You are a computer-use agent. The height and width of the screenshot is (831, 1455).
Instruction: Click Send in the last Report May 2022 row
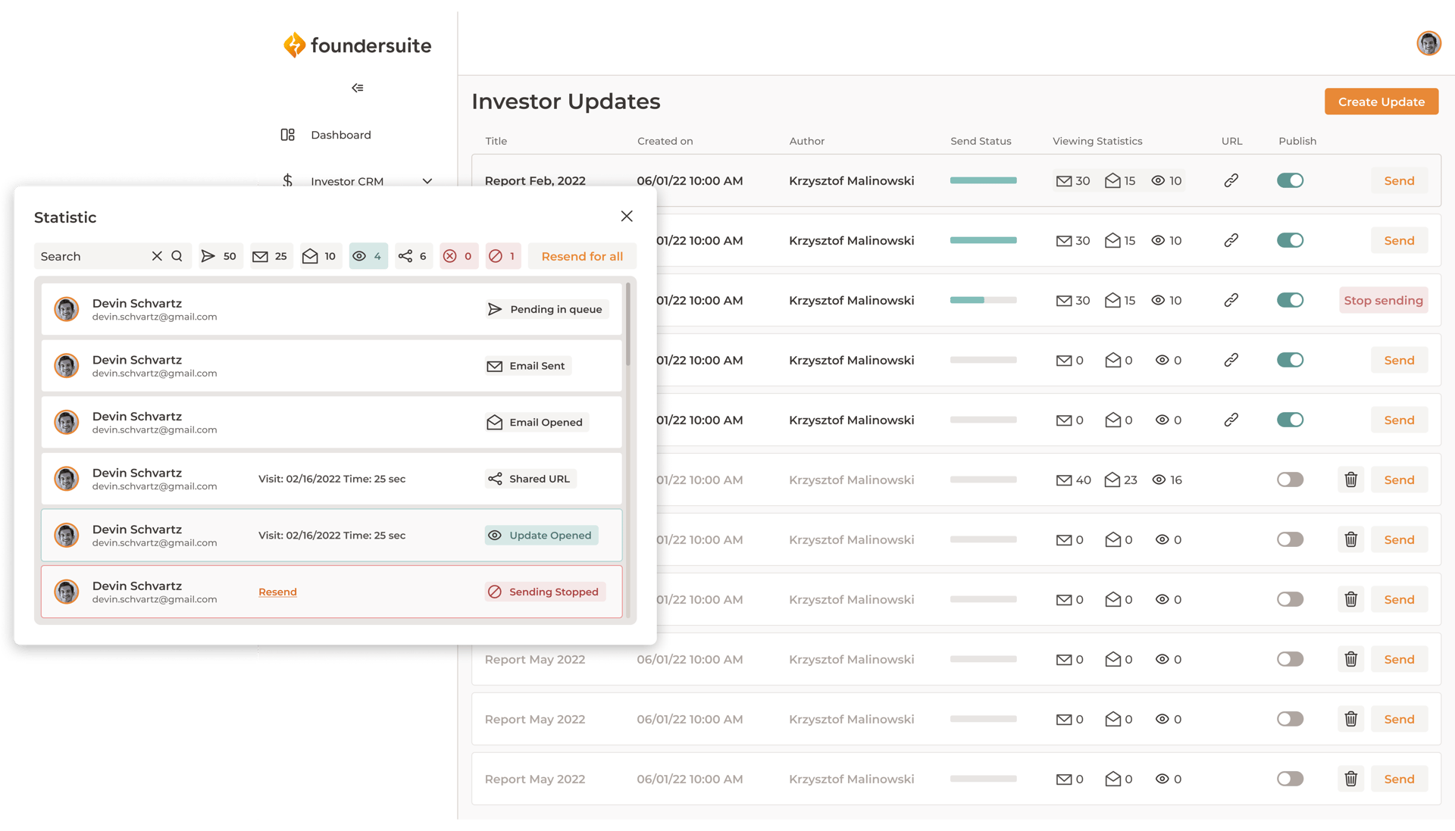pos(1399,779)
